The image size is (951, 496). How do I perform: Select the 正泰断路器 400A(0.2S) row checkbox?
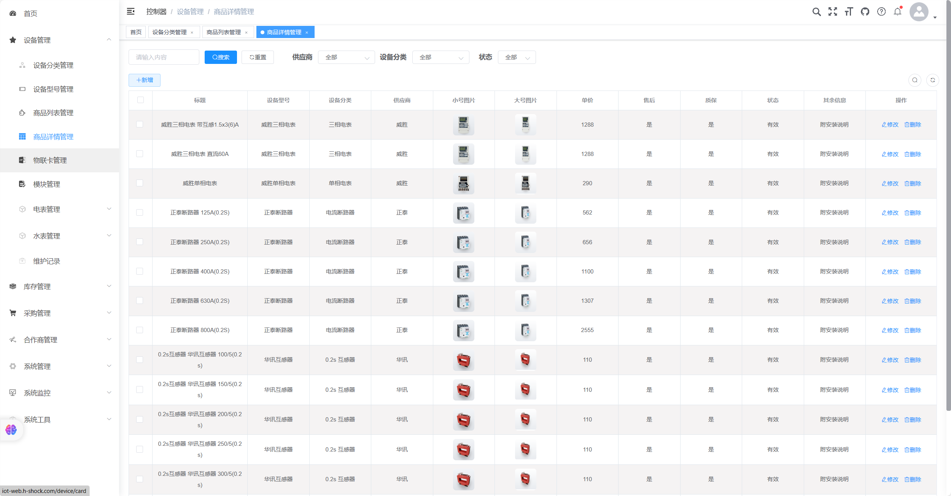tap(140, 271)
